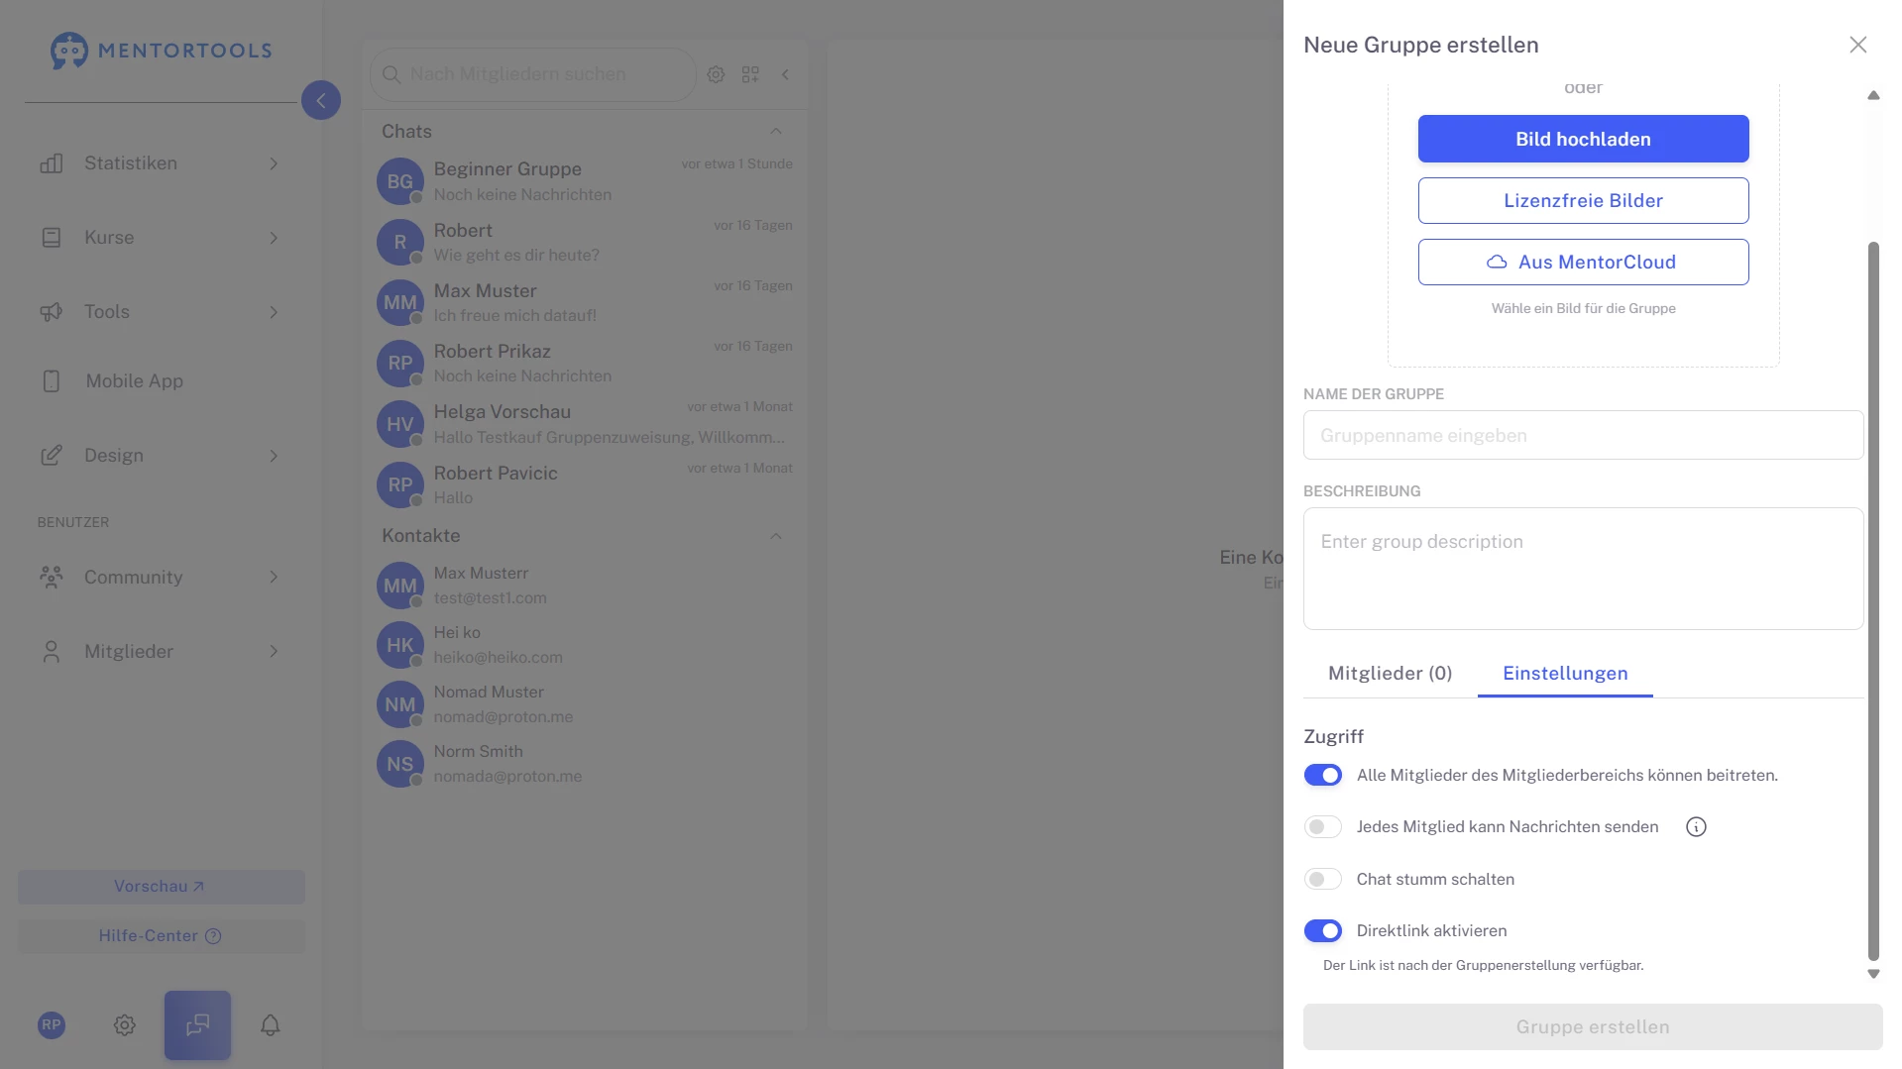1902x1069 pixels.
Task: Click the grid add icon in chat toolbar
Action: click(x=750, y=74)
